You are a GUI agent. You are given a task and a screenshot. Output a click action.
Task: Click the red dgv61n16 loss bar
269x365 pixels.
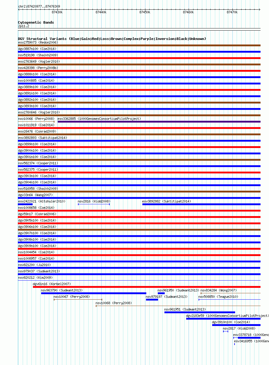pyautogui.click(x=147, y=287)
